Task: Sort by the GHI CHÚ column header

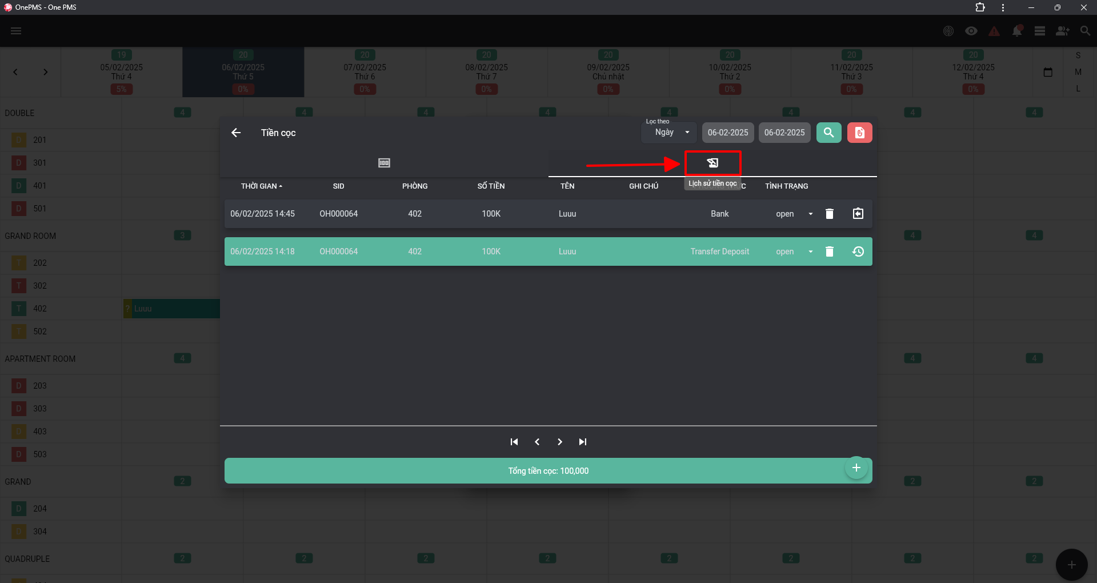Action: [x=644, y=186]
